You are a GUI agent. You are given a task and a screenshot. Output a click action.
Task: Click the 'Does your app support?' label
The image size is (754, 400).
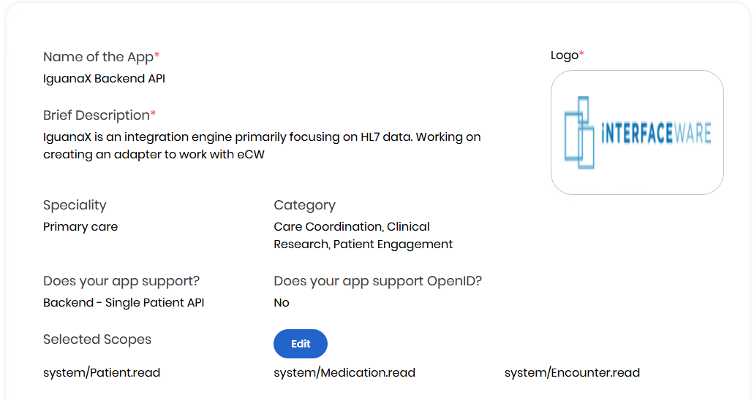coord(121,281)
